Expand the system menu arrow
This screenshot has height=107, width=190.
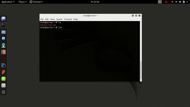pos(187,2)
